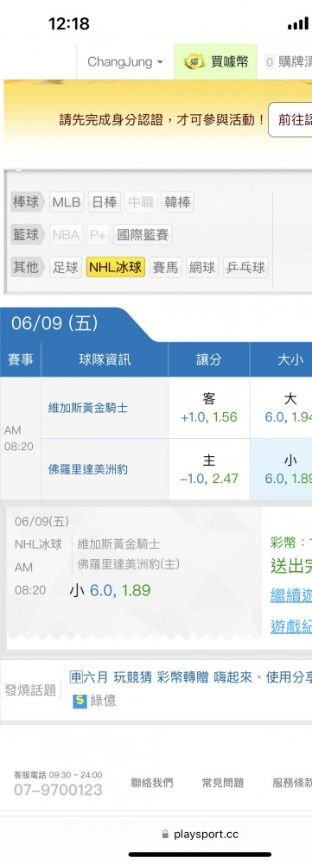Click the 前往認證 verification button
This screenshot has width=312, height=864.
(291, 119)
